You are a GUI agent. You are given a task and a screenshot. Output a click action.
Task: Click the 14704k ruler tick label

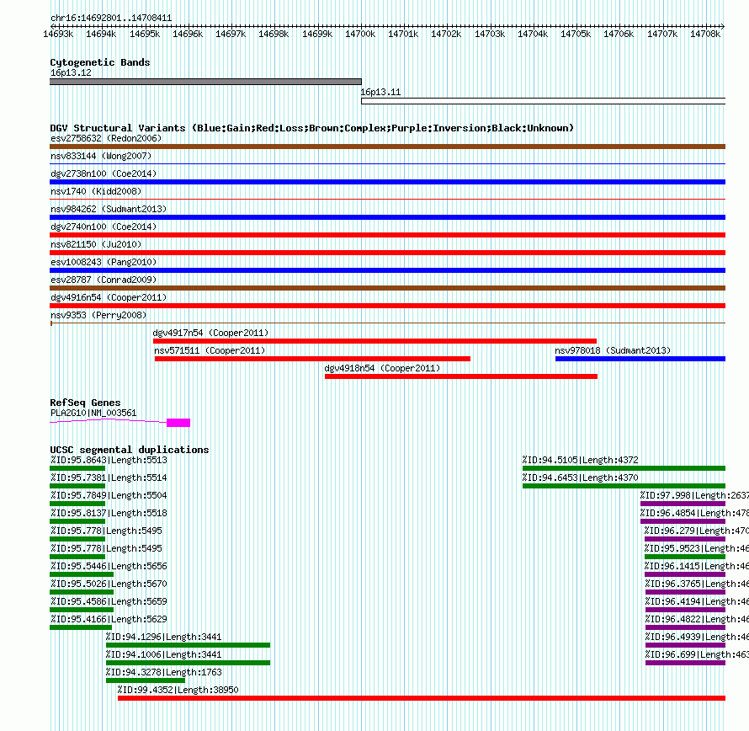click(533, 34)
